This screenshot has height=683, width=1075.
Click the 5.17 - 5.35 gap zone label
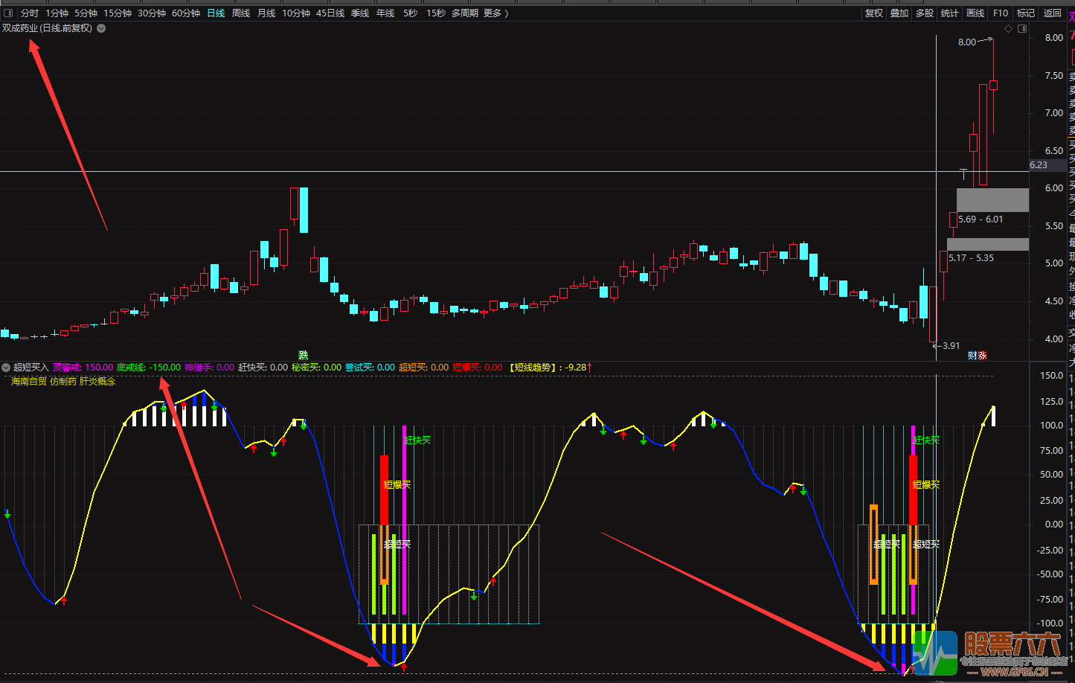click(x=971, y=258)
